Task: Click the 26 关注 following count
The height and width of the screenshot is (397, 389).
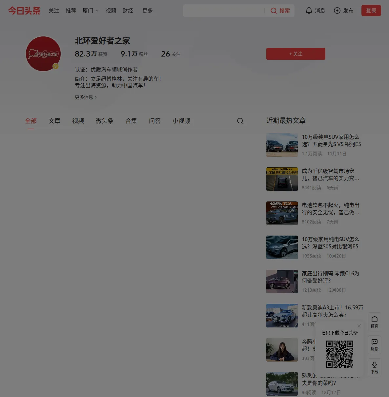Action: point(171,54)
